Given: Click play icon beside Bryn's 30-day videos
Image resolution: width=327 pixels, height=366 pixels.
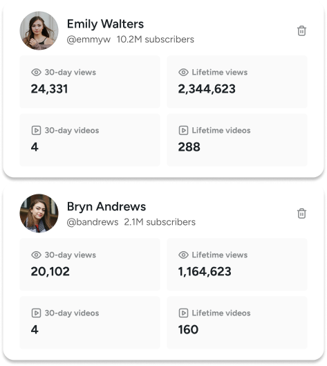Looking at the screenshot, I should point(36,313).
